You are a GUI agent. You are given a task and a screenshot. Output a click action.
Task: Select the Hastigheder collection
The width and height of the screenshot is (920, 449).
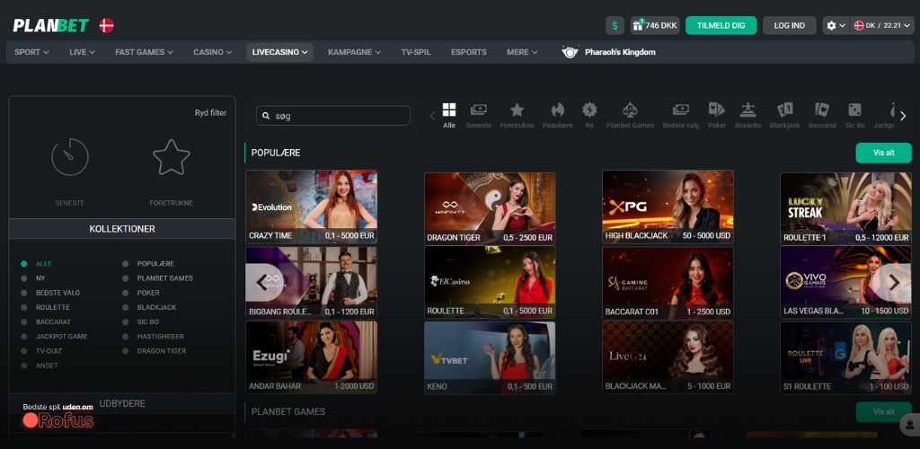coord(160,337)
